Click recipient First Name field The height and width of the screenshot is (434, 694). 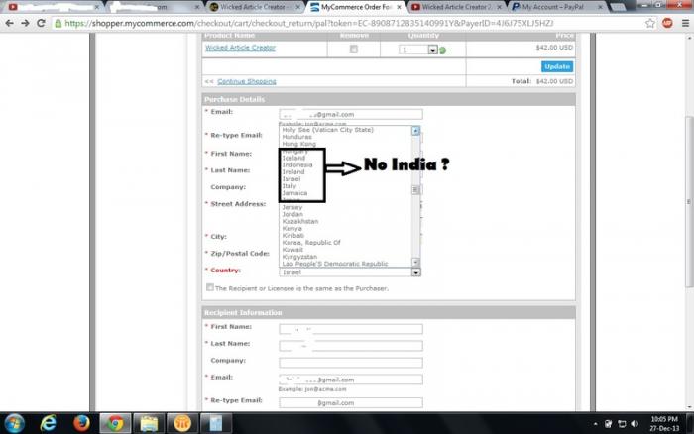[351, 329]
